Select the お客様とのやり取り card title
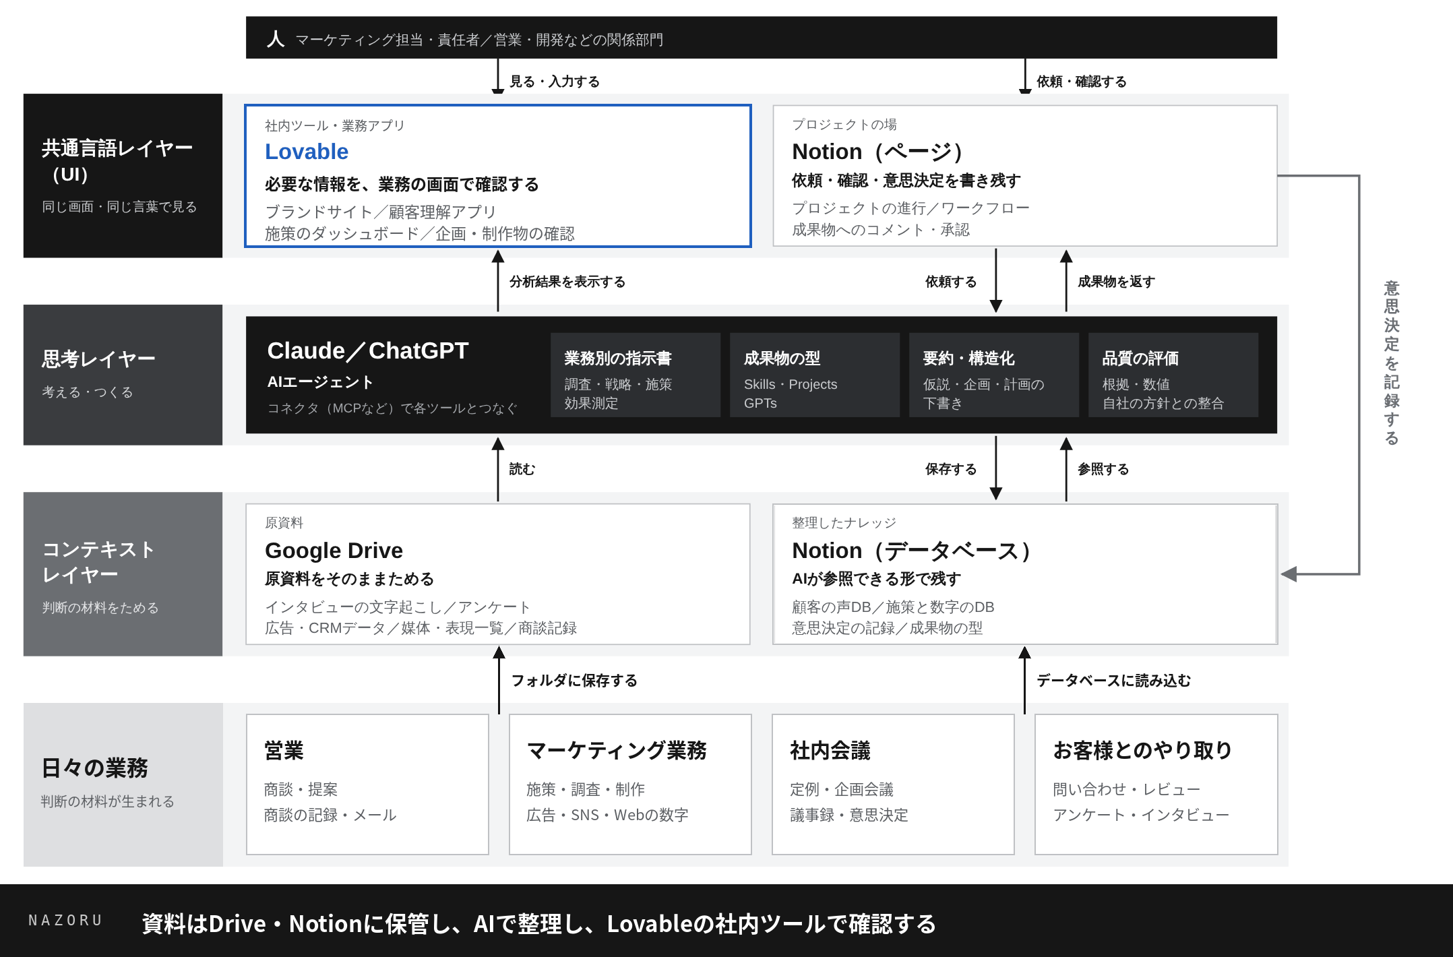This screenshot has height=957, width=1453. pyautogui.click(x=1143, y=750)
